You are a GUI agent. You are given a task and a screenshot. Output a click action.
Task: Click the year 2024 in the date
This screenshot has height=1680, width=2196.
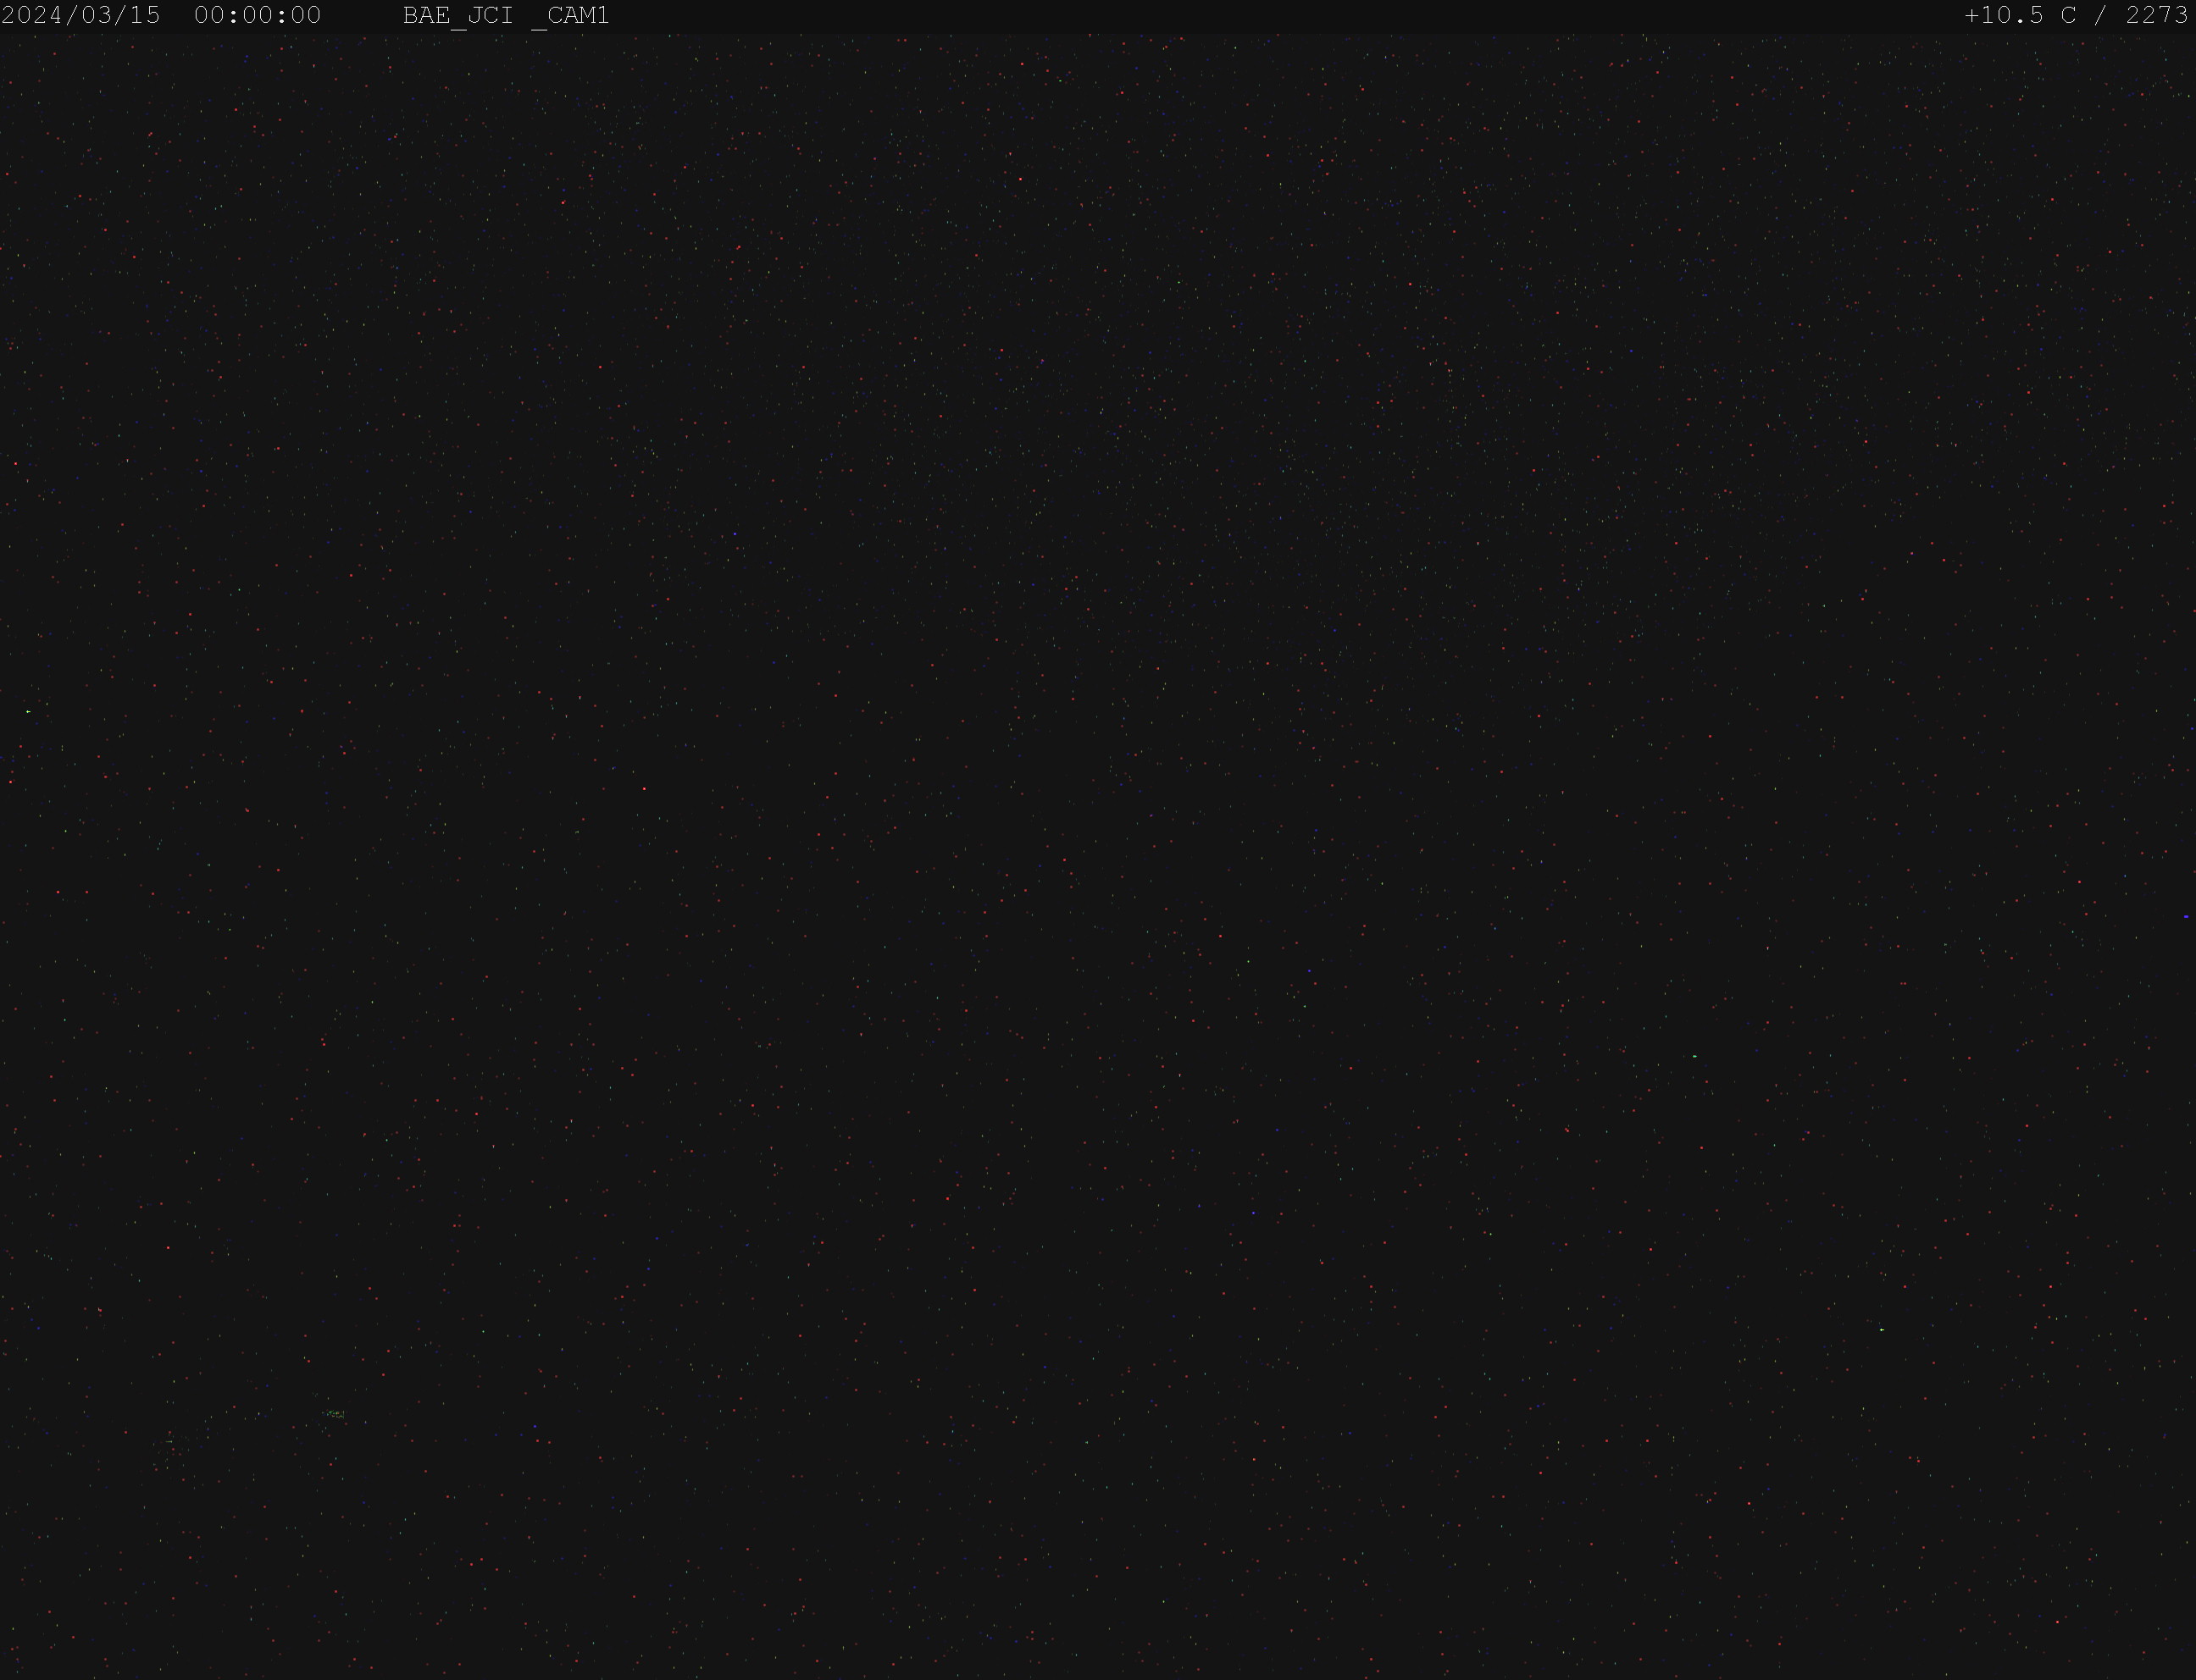33,16
